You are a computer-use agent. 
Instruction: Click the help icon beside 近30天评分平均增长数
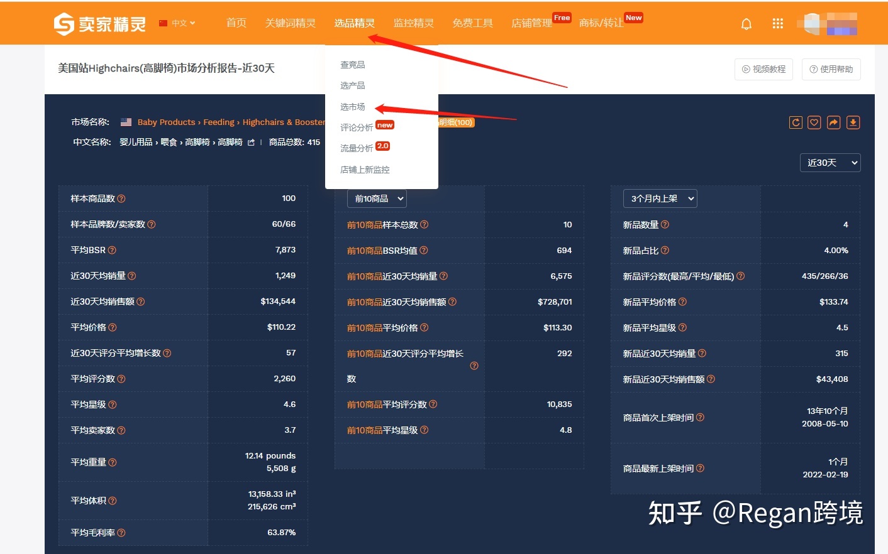167,353
